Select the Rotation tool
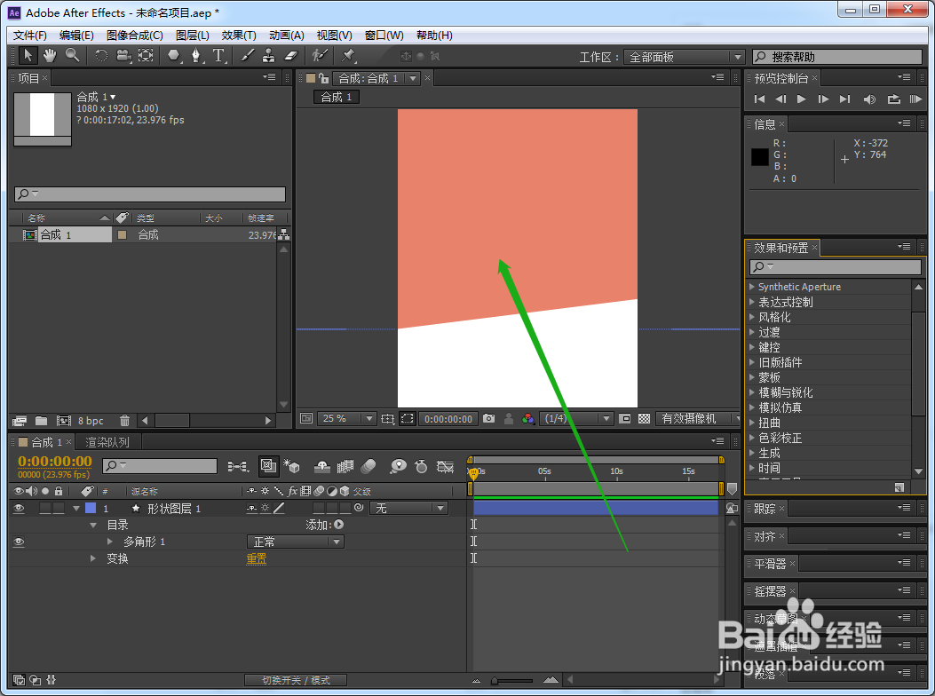Viewport: 935px width, 696px height. tap(101, 55)
